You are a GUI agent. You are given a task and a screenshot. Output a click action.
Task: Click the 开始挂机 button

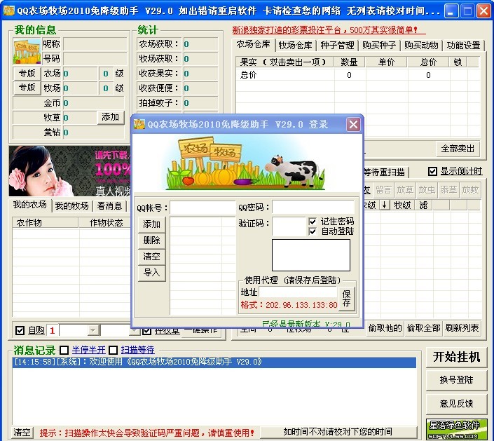click(x=456, y=357)
